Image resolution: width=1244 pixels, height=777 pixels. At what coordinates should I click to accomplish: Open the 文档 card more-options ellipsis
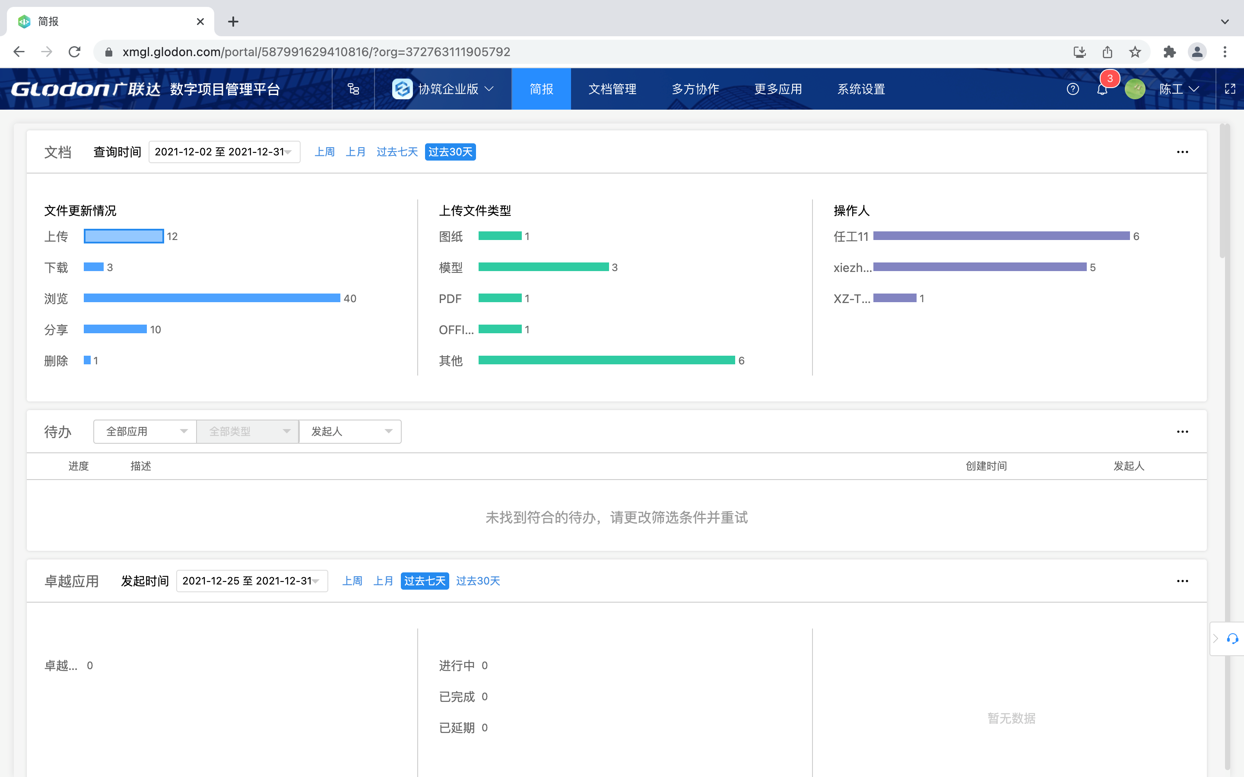point(1183,152)
